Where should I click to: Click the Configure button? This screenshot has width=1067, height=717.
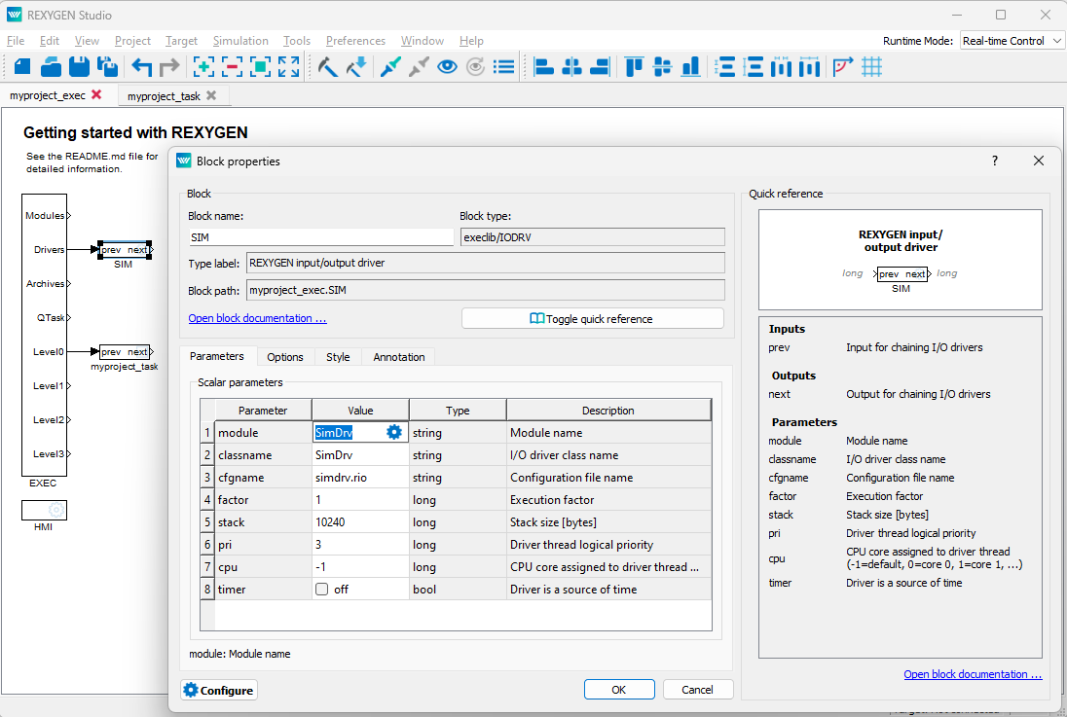point(219,690)
